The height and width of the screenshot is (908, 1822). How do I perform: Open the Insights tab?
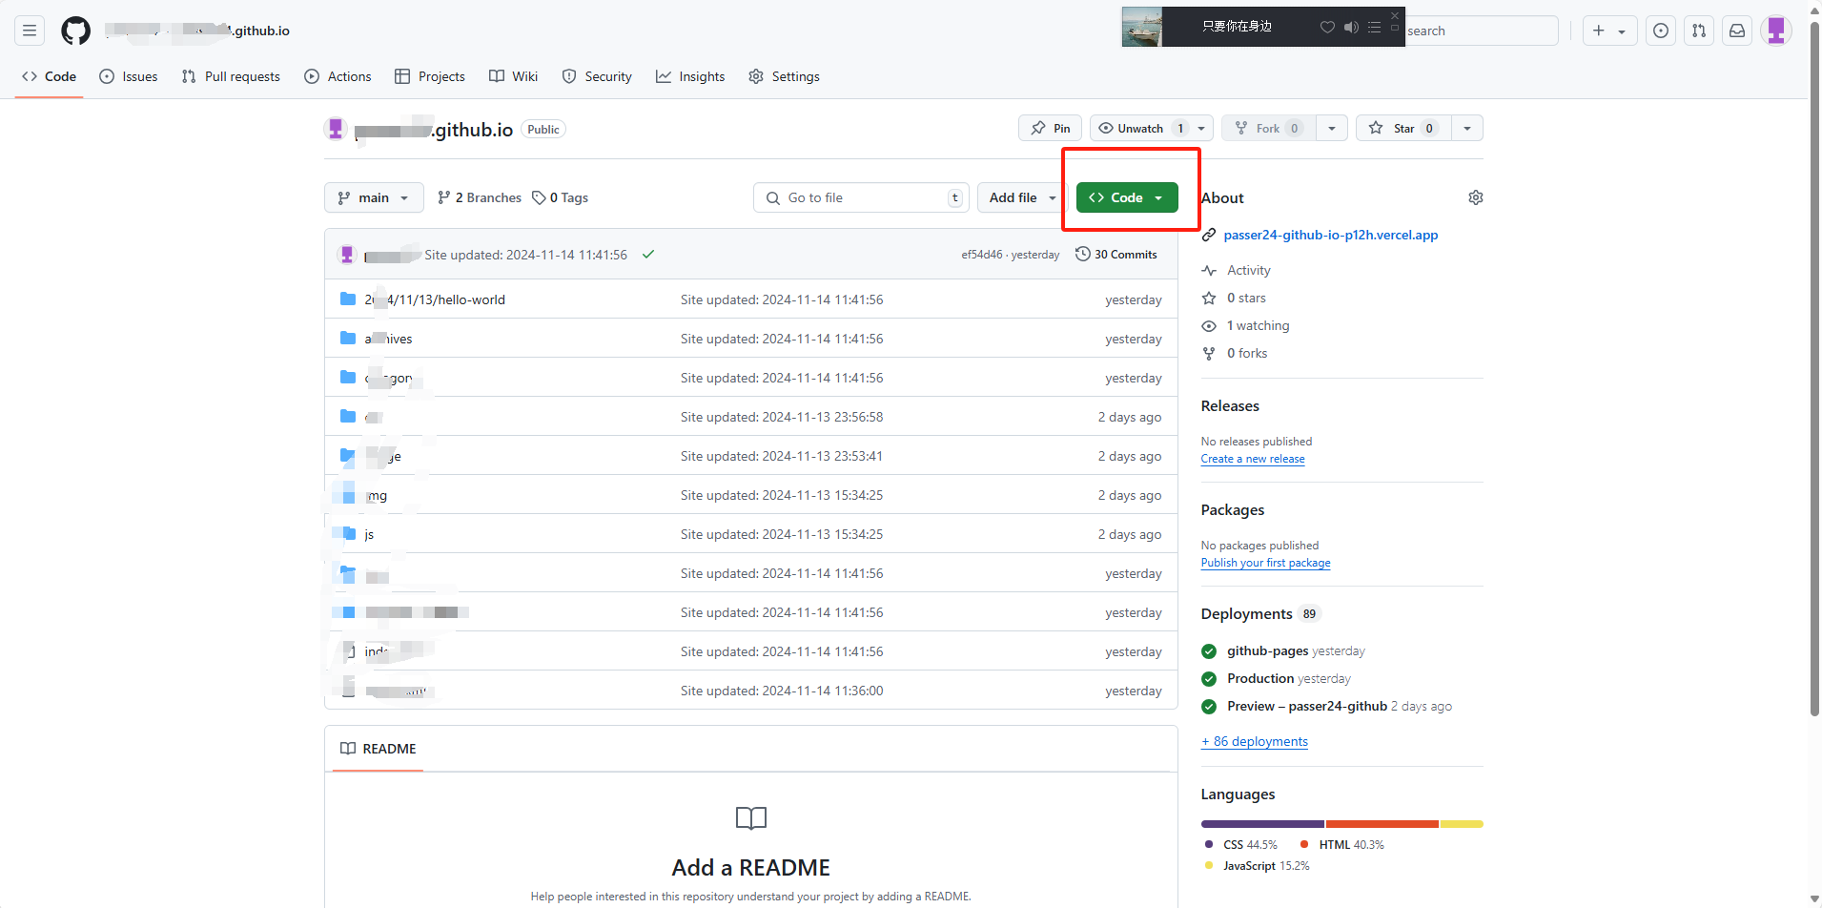[x=690, y=76]
